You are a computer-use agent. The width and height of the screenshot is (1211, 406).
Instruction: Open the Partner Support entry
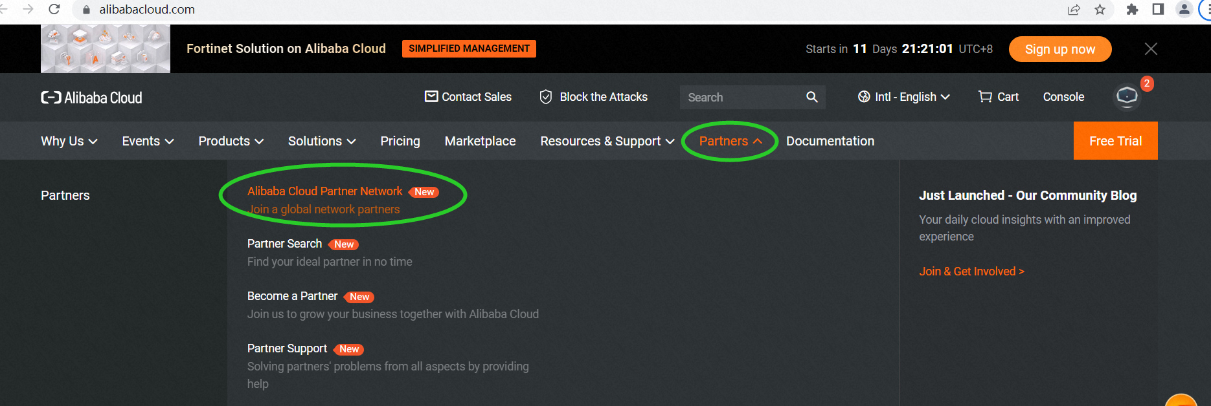(287, 348)
